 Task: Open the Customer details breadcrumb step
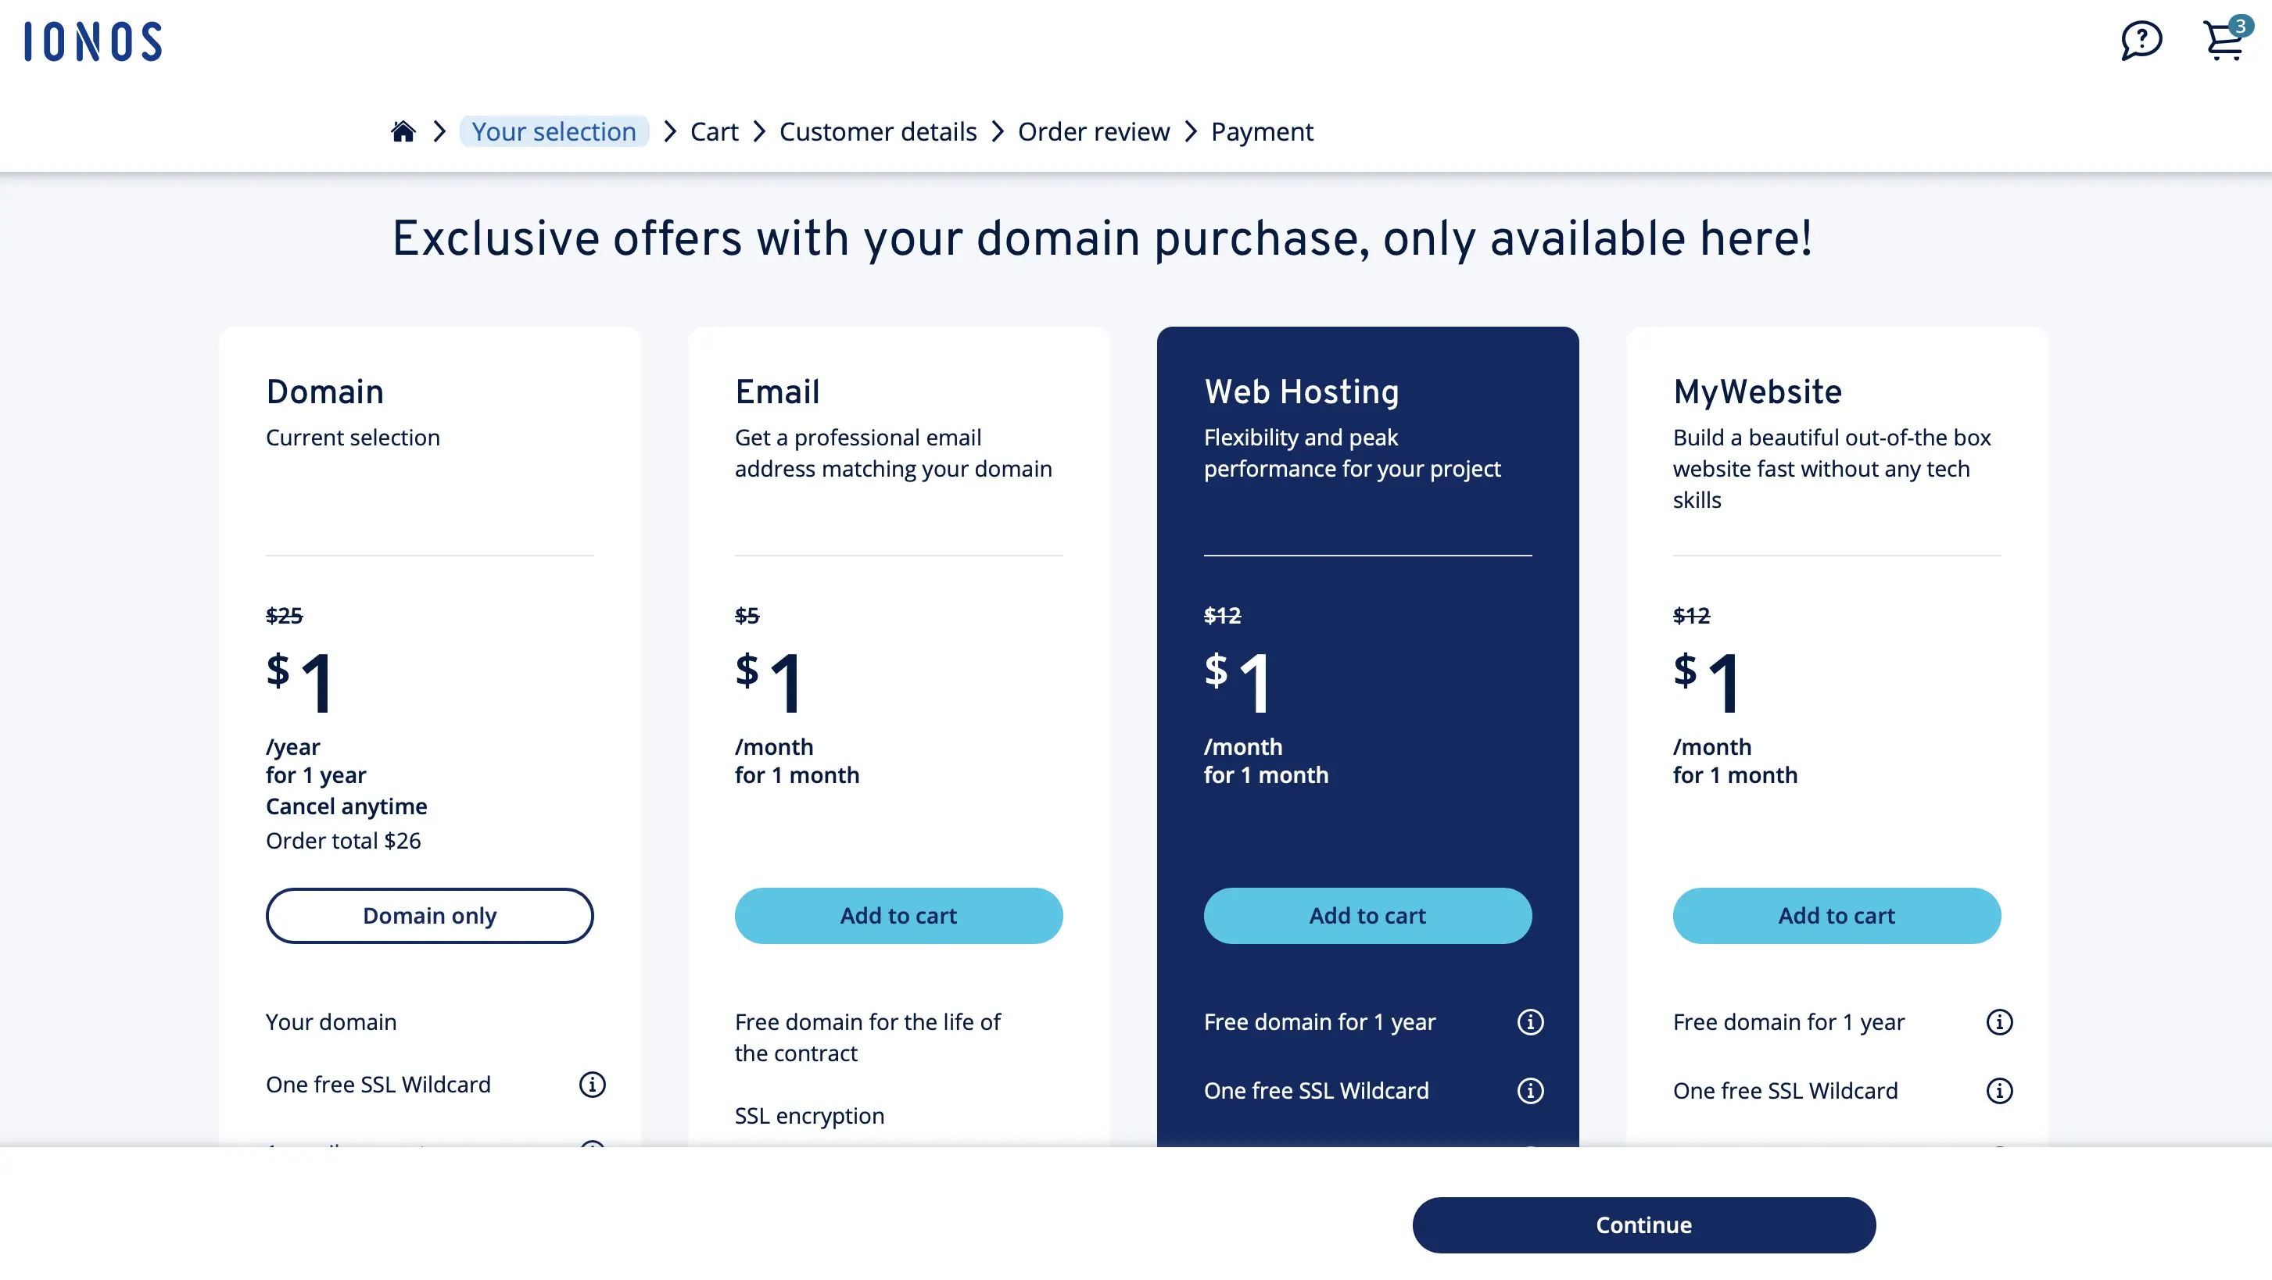click(877, 131)
